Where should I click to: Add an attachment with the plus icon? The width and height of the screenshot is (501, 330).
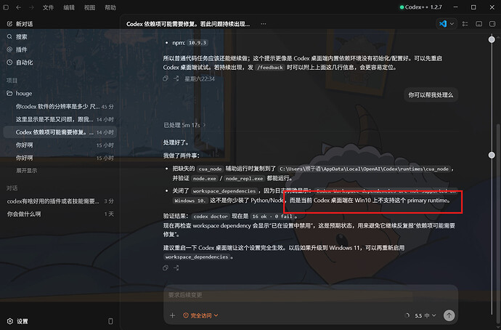(x=172, y=315)
